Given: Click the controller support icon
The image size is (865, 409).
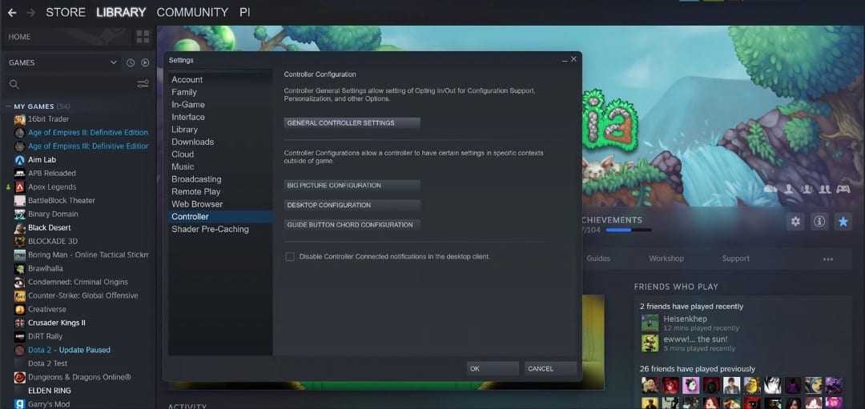Looking at the screenshot, I should click(x=843, y=189).
